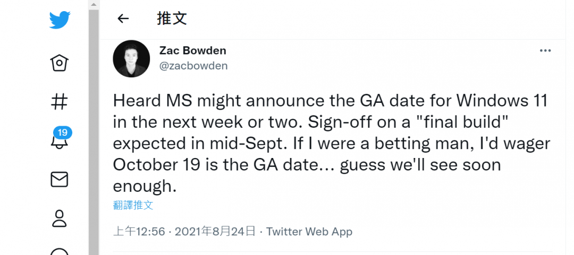Click 翻譯推文 to translate the tweet

click(x=133, y=205)
